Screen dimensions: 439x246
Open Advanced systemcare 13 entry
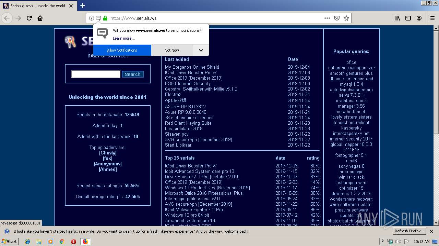pos(190,220)
